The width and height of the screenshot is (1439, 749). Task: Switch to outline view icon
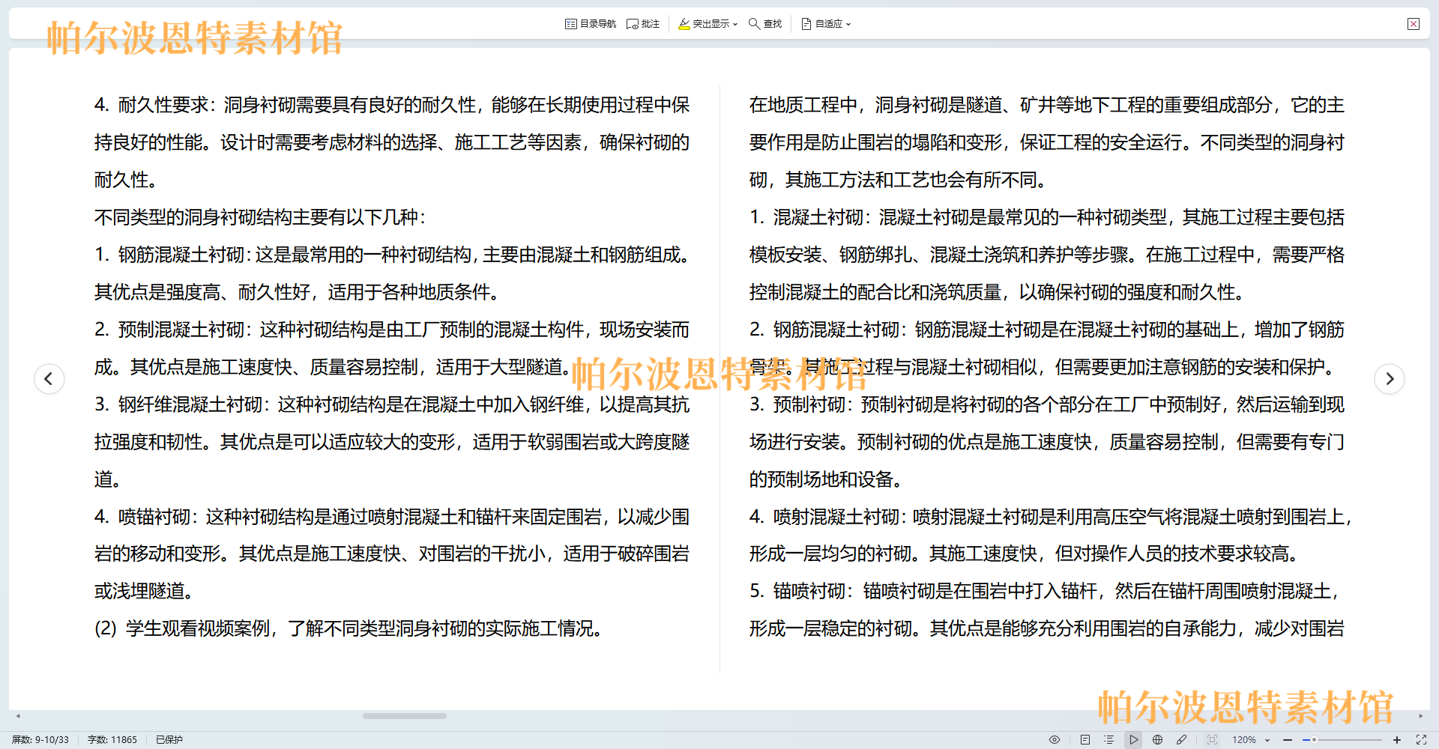coord(1109,739)
